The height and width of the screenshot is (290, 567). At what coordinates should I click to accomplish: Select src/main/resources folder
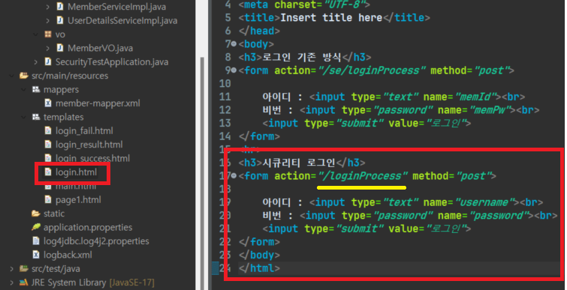70,76
